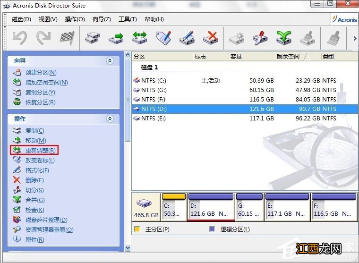The width and height of the screenshot is (359, 263).
Task: Click G: block in disk map
Action: (x=249, y=207)
